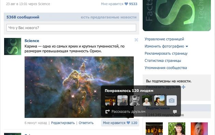
Task: Open the 5368 сообщений wall header
Action: 23,17
